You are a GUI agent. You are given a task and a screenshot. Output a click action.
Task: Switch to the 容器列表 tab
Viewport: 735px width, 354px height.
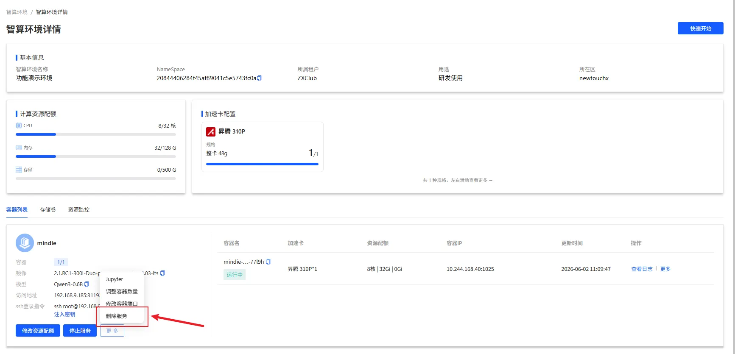point(17,210)
